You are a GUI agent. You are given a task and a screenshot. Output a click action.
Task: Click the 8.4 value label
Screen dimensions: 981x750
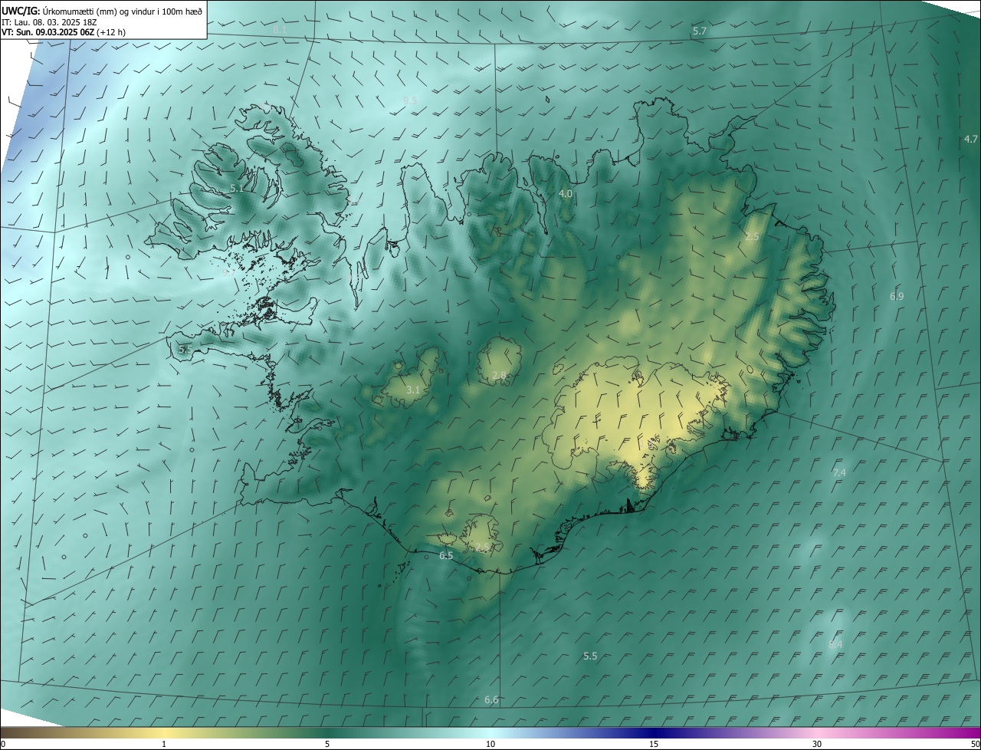835,644
